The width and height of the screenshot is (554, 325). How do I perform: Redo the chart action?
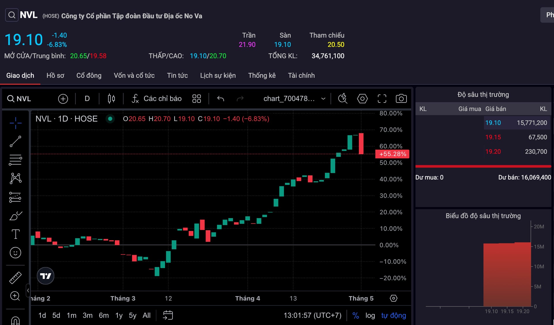[x=240, y=99]
